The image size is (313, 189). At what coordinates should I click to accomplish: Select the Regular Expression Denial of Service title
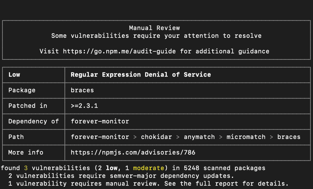[141, 75]
